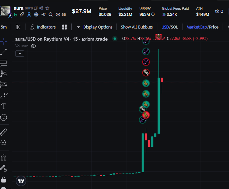Click the aura token avatar image

(5, 11)
